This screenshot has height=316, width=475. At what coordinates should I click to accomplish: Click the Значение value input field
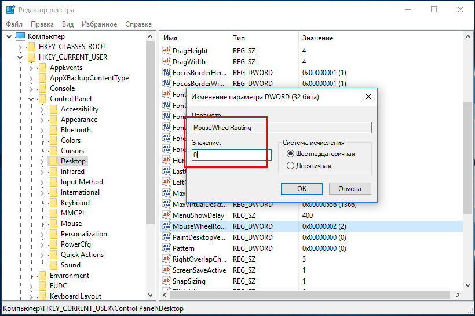pyautogui.click(x=232, y=155)
